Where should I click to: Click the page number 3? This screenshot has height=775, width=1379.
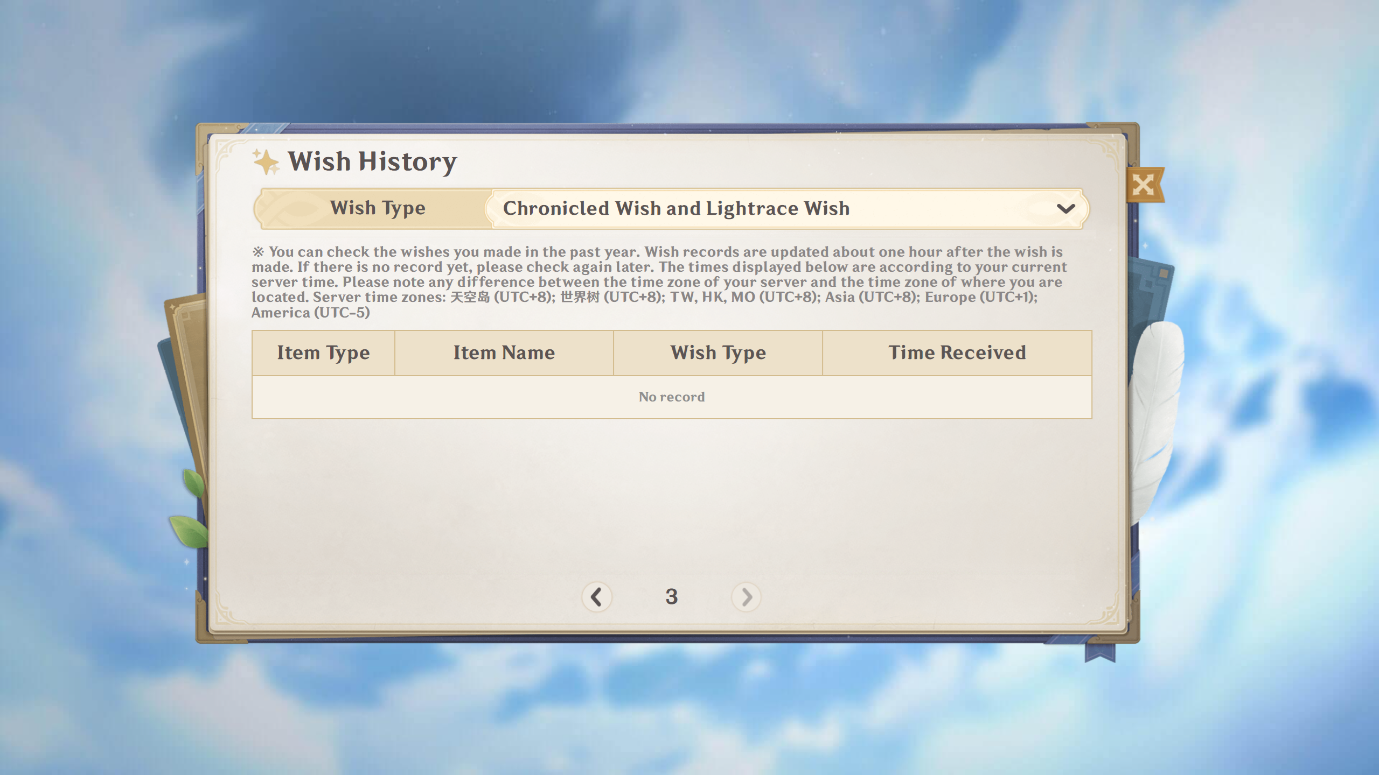[x=671, y=596]
